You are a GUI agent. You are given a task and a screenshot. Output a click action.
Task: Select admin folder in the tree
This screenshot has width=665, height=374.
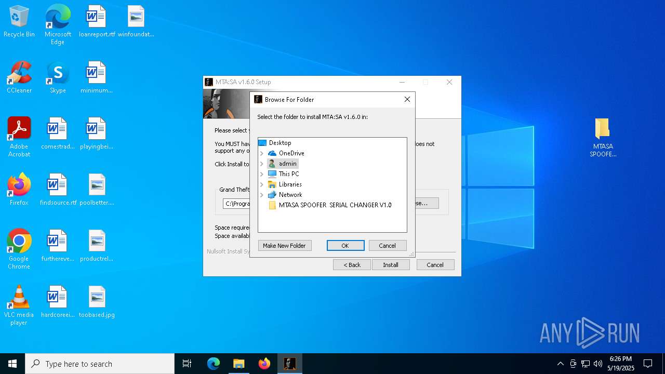(287, 164)
